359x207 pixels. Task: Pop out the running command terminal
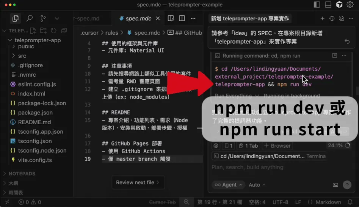click(x=334, y=56)
